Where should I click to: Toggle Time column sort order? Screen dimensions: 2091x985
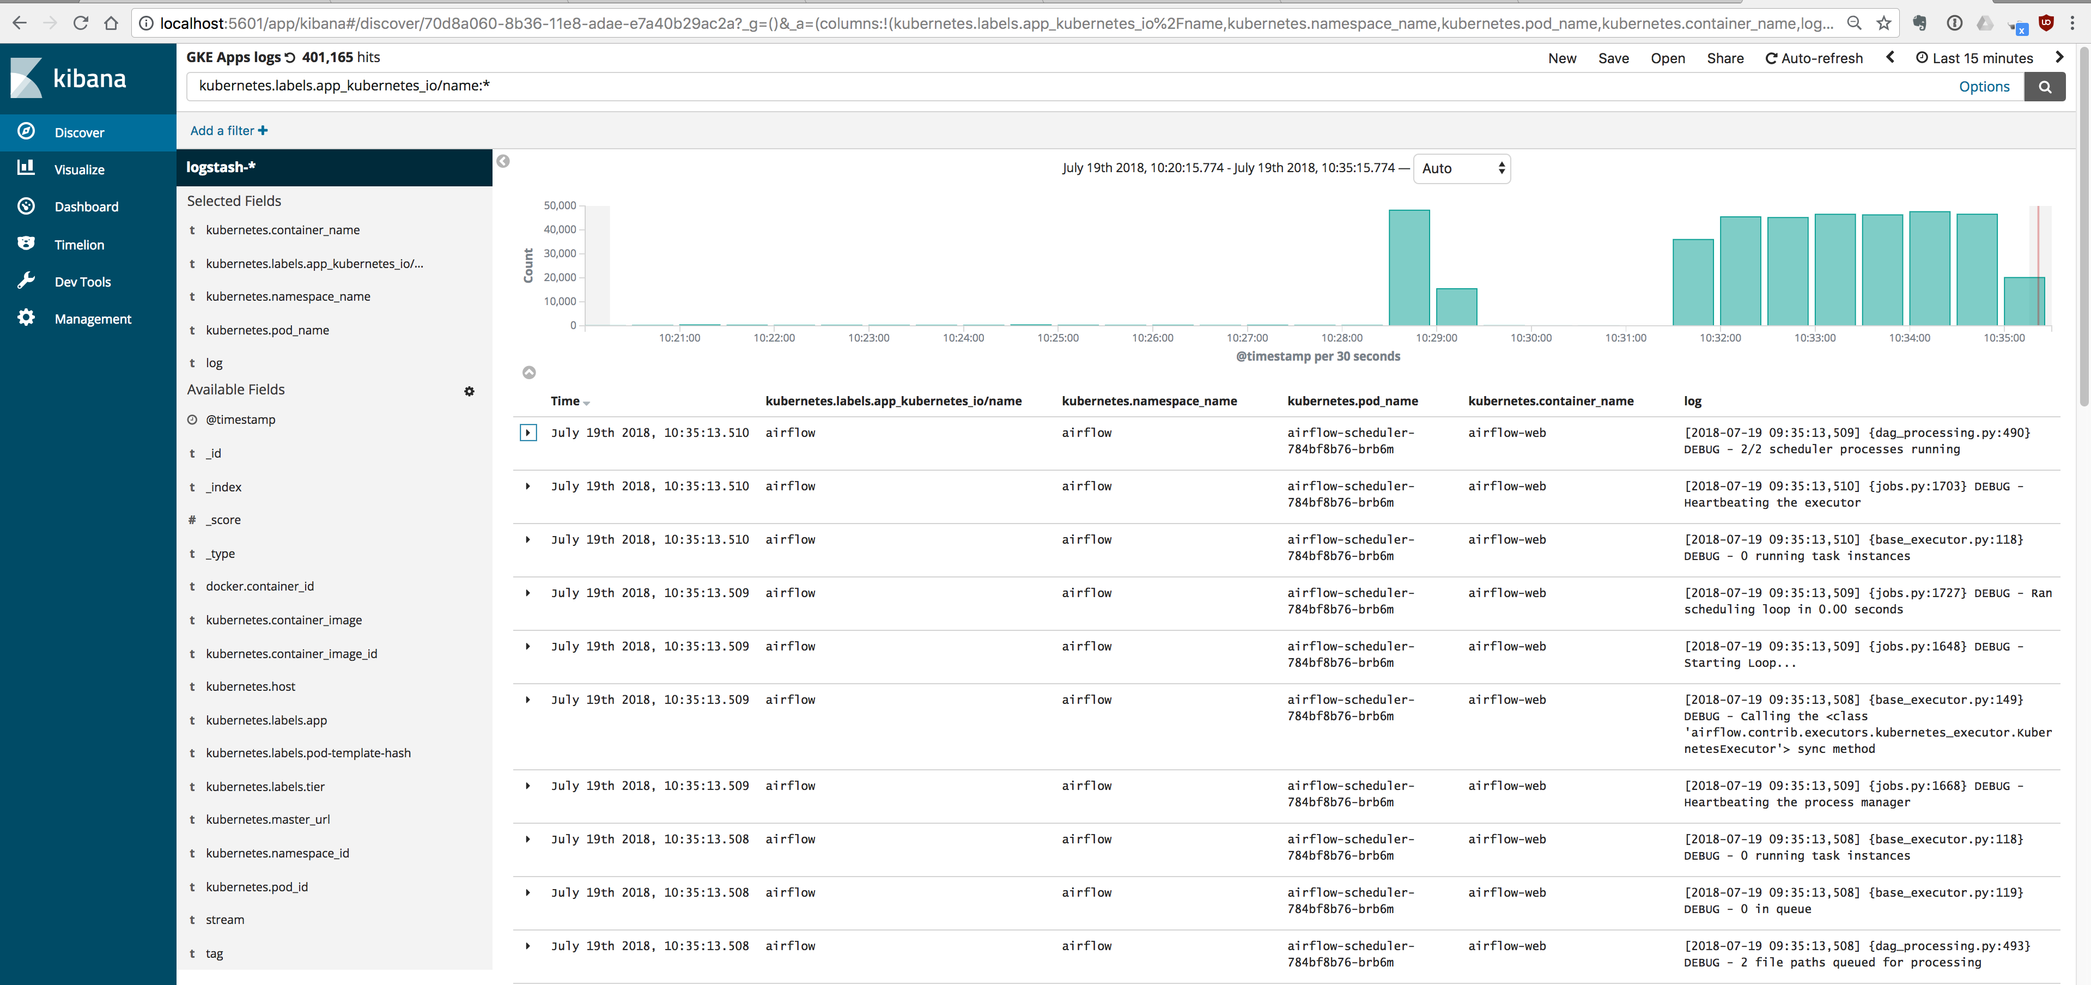(x=586, y=404)
